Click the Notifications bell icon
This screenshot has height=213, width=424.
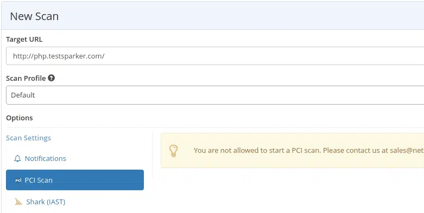17,158
